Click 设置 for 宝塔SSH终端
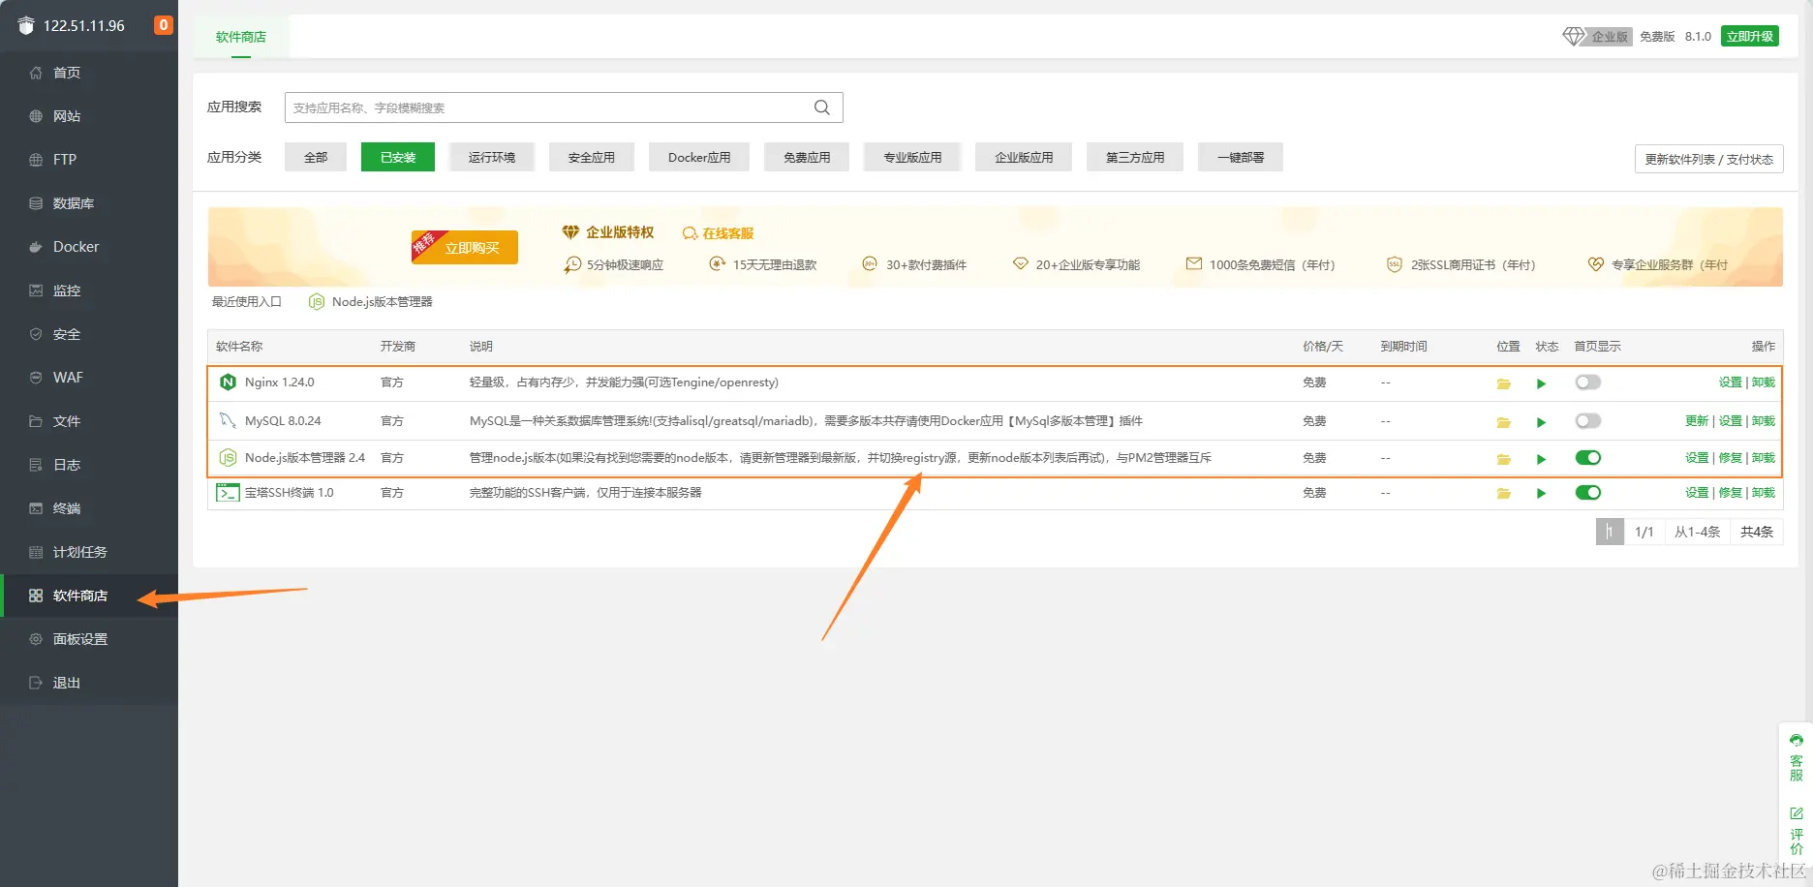Viewport: 1813px width, 887px height. pyautogui.click(x=1697, y=493)
